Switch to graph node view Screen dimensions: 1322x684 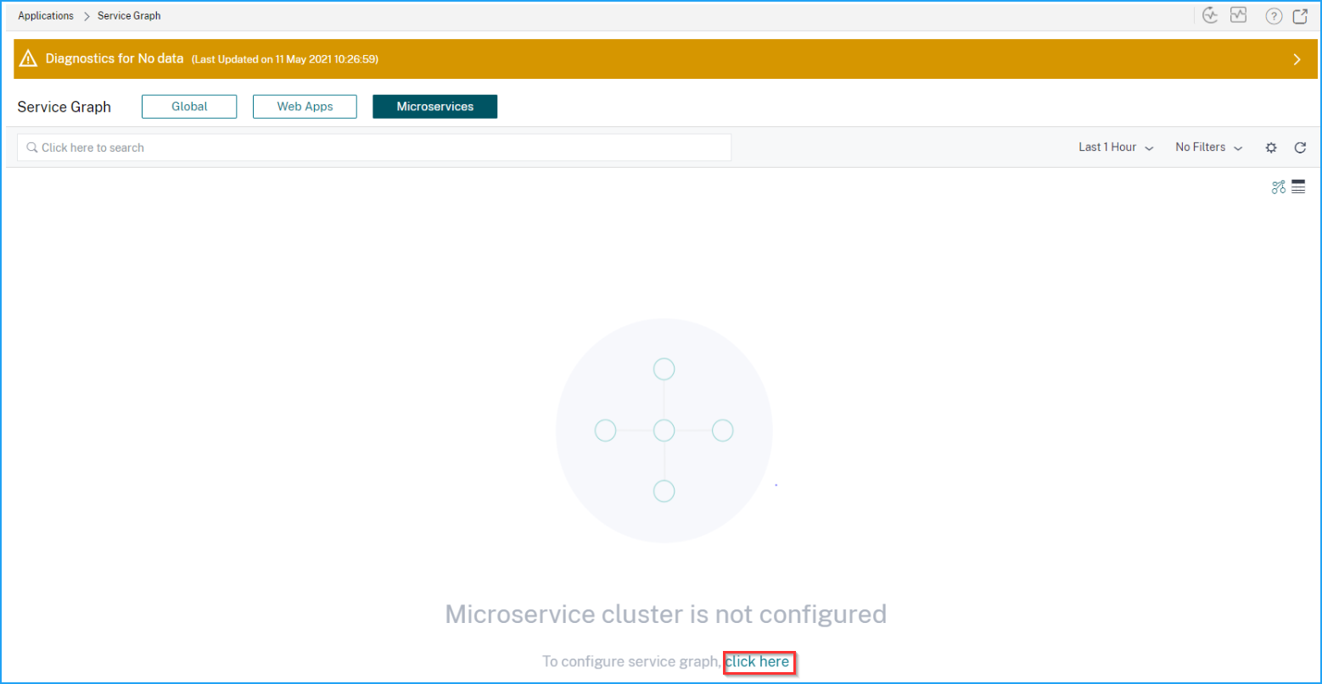(1279, 187)
